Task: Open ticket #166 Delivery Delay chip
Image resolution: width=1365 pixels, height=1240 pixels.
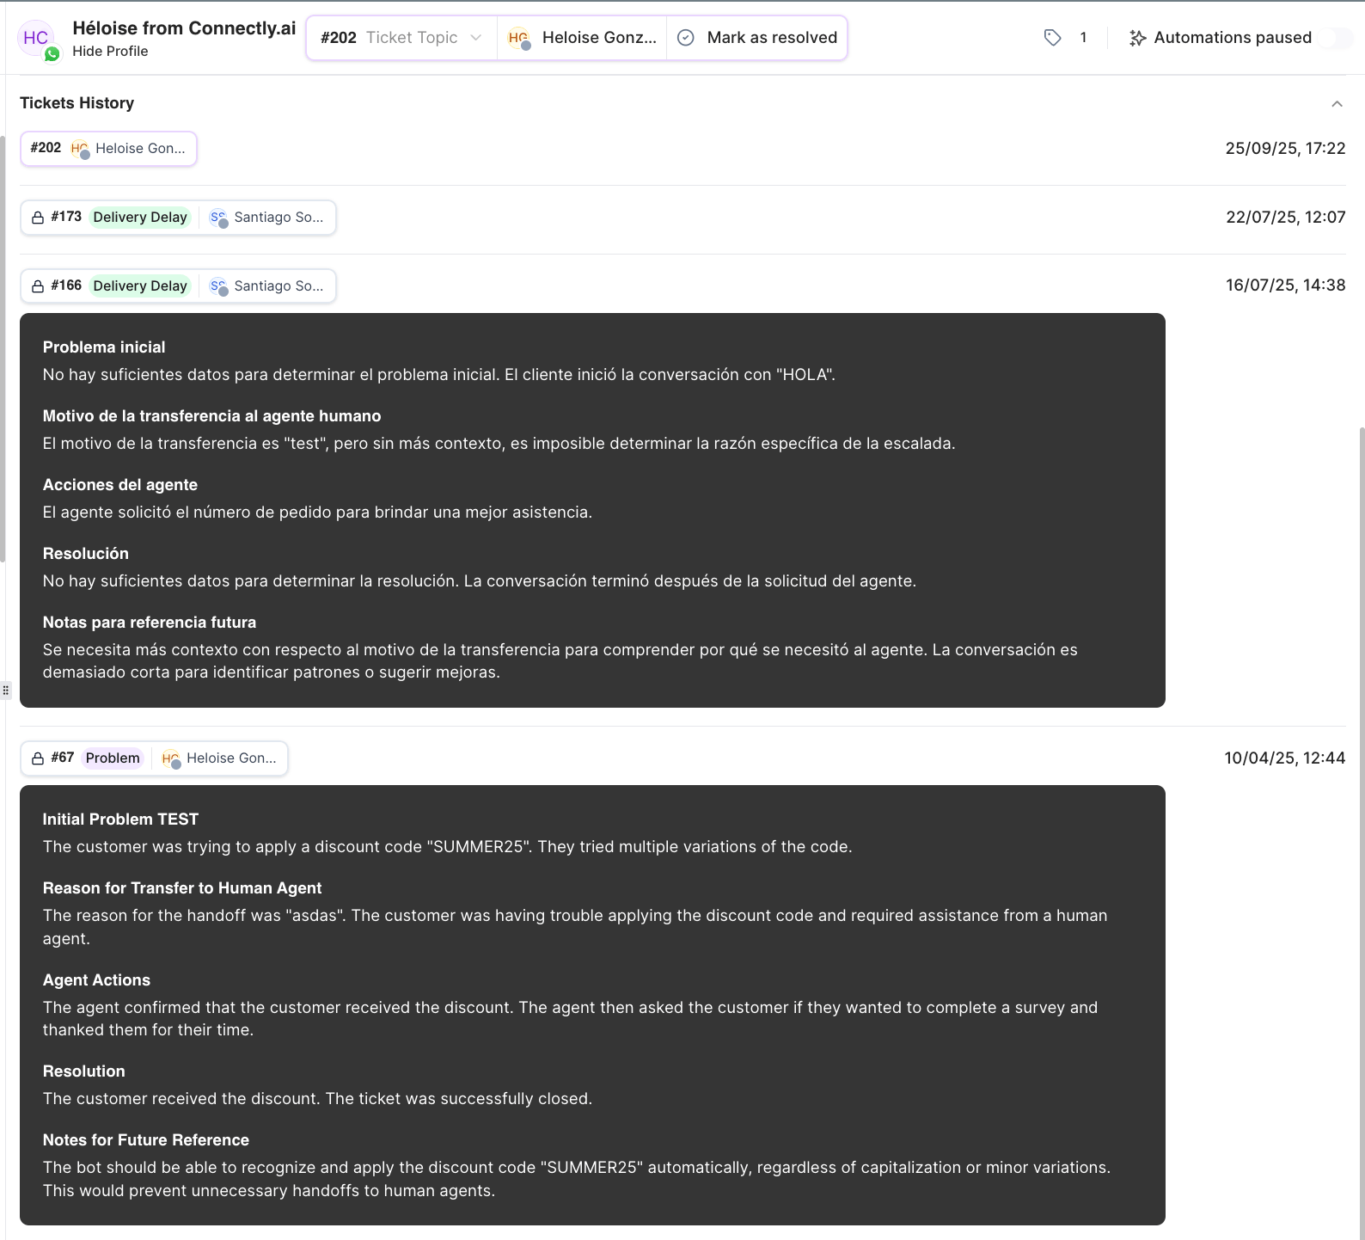Action: pyautogui.click(x=178, y=286)
